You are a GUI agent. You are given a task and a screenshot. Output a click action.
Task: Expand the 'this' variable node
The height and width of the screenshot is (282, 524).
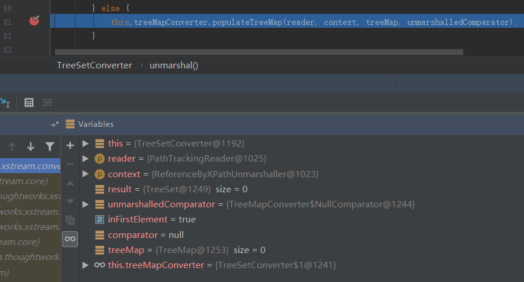(86, 143)
